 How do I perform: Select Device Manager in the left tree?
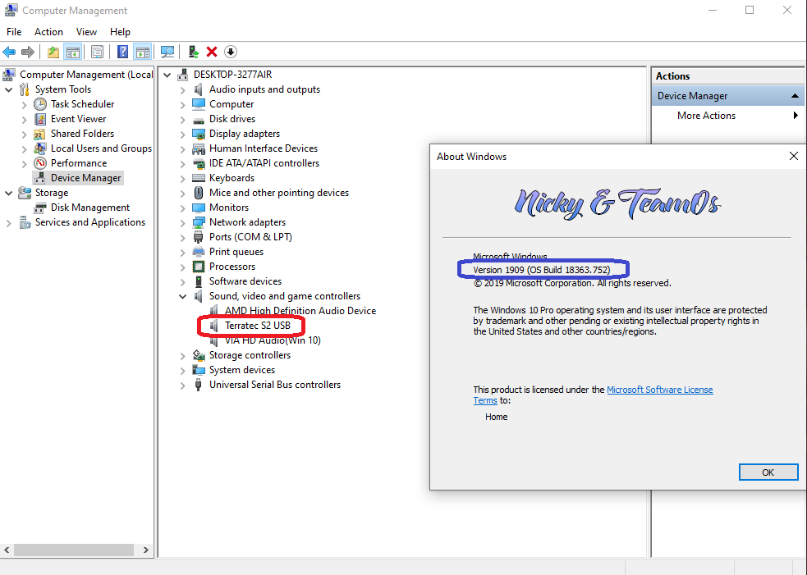click(85, 178)
